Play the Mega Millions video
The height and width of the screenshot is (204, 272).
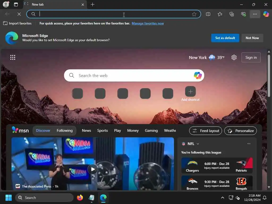[x=92, y=169]
